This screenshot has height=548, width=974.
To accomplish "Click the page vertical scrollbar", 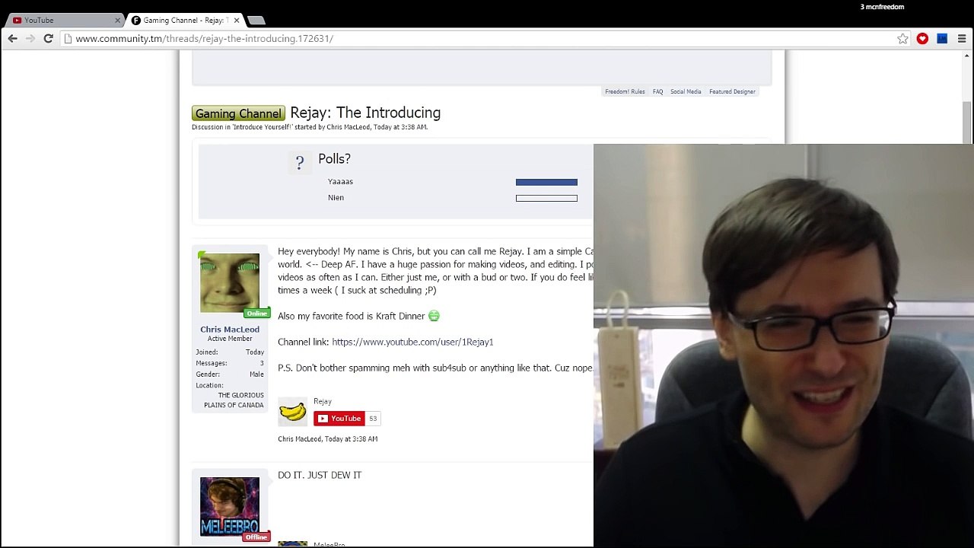I will [967, 122].
